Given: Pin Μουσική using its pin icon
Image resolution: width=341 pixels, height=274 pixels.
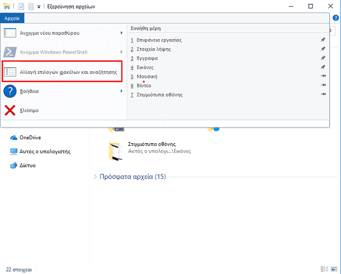Looking at the screenshot, I should pos(323,76).
